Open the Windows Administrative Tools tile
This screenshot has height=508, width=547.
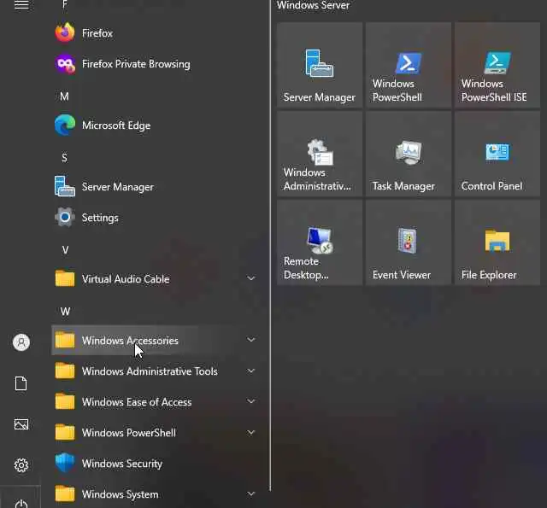pos(320,154)
